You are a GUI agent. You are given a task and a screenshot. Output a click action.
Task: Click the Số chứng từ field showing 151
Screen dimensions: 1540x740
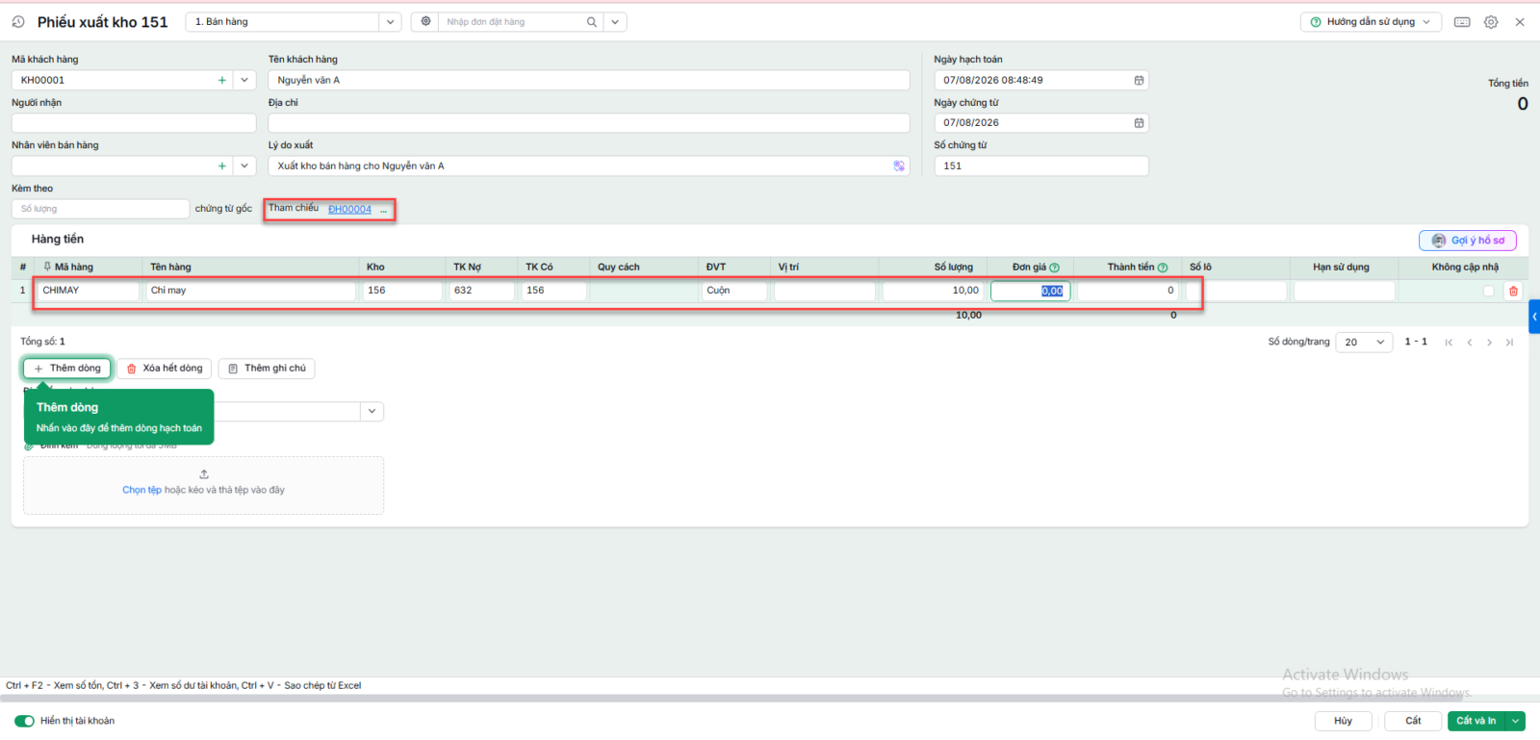pyautogui.click(x=1041, y=166)
